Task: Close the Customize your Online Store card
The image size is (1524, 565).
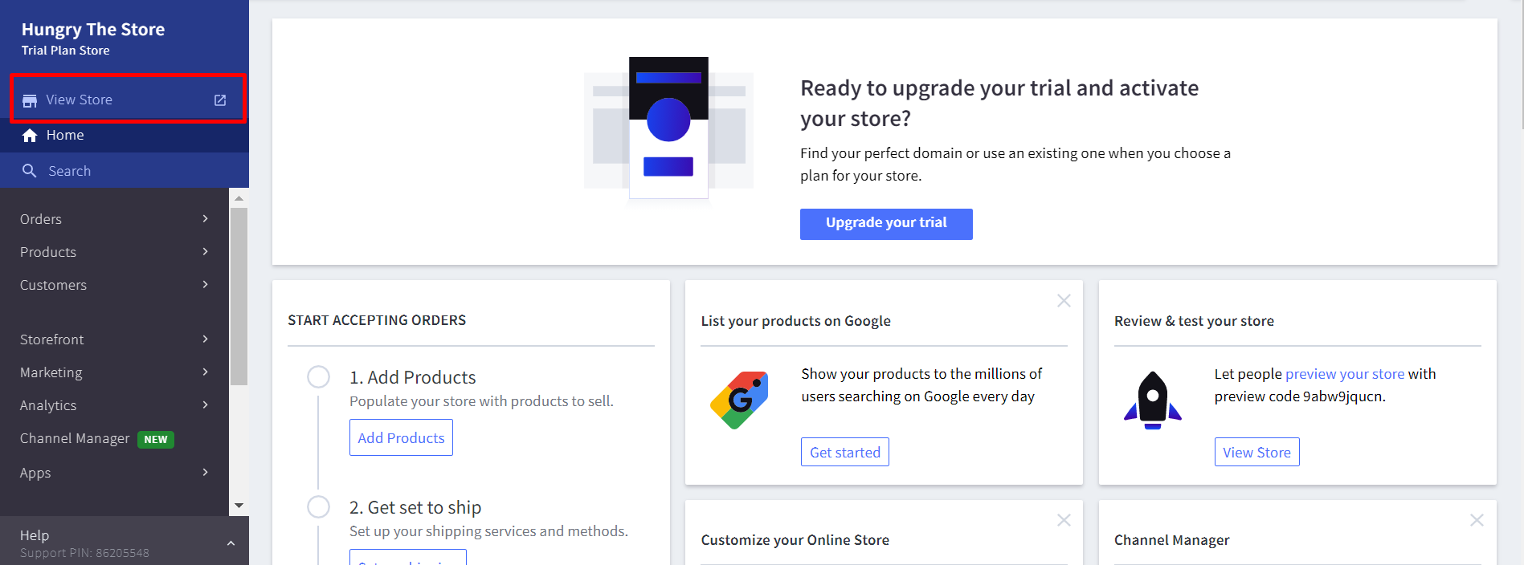Action: (1064, 520)
